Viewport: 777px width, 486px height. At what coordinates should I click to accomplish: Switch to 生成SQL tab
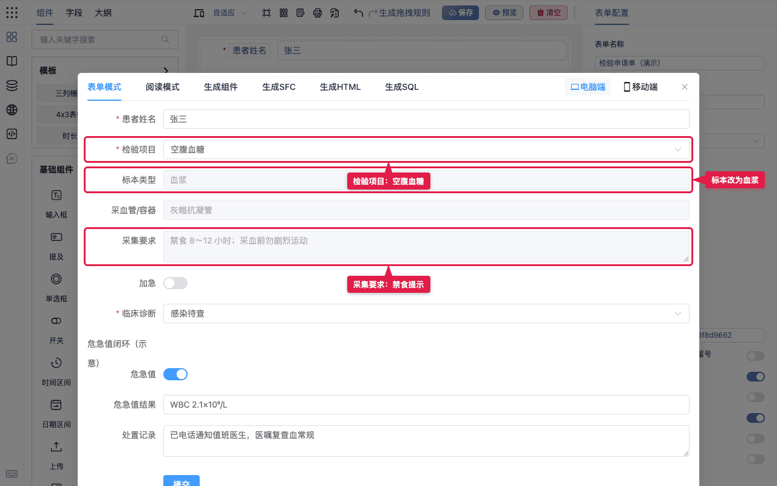click(x=402, y=87)
